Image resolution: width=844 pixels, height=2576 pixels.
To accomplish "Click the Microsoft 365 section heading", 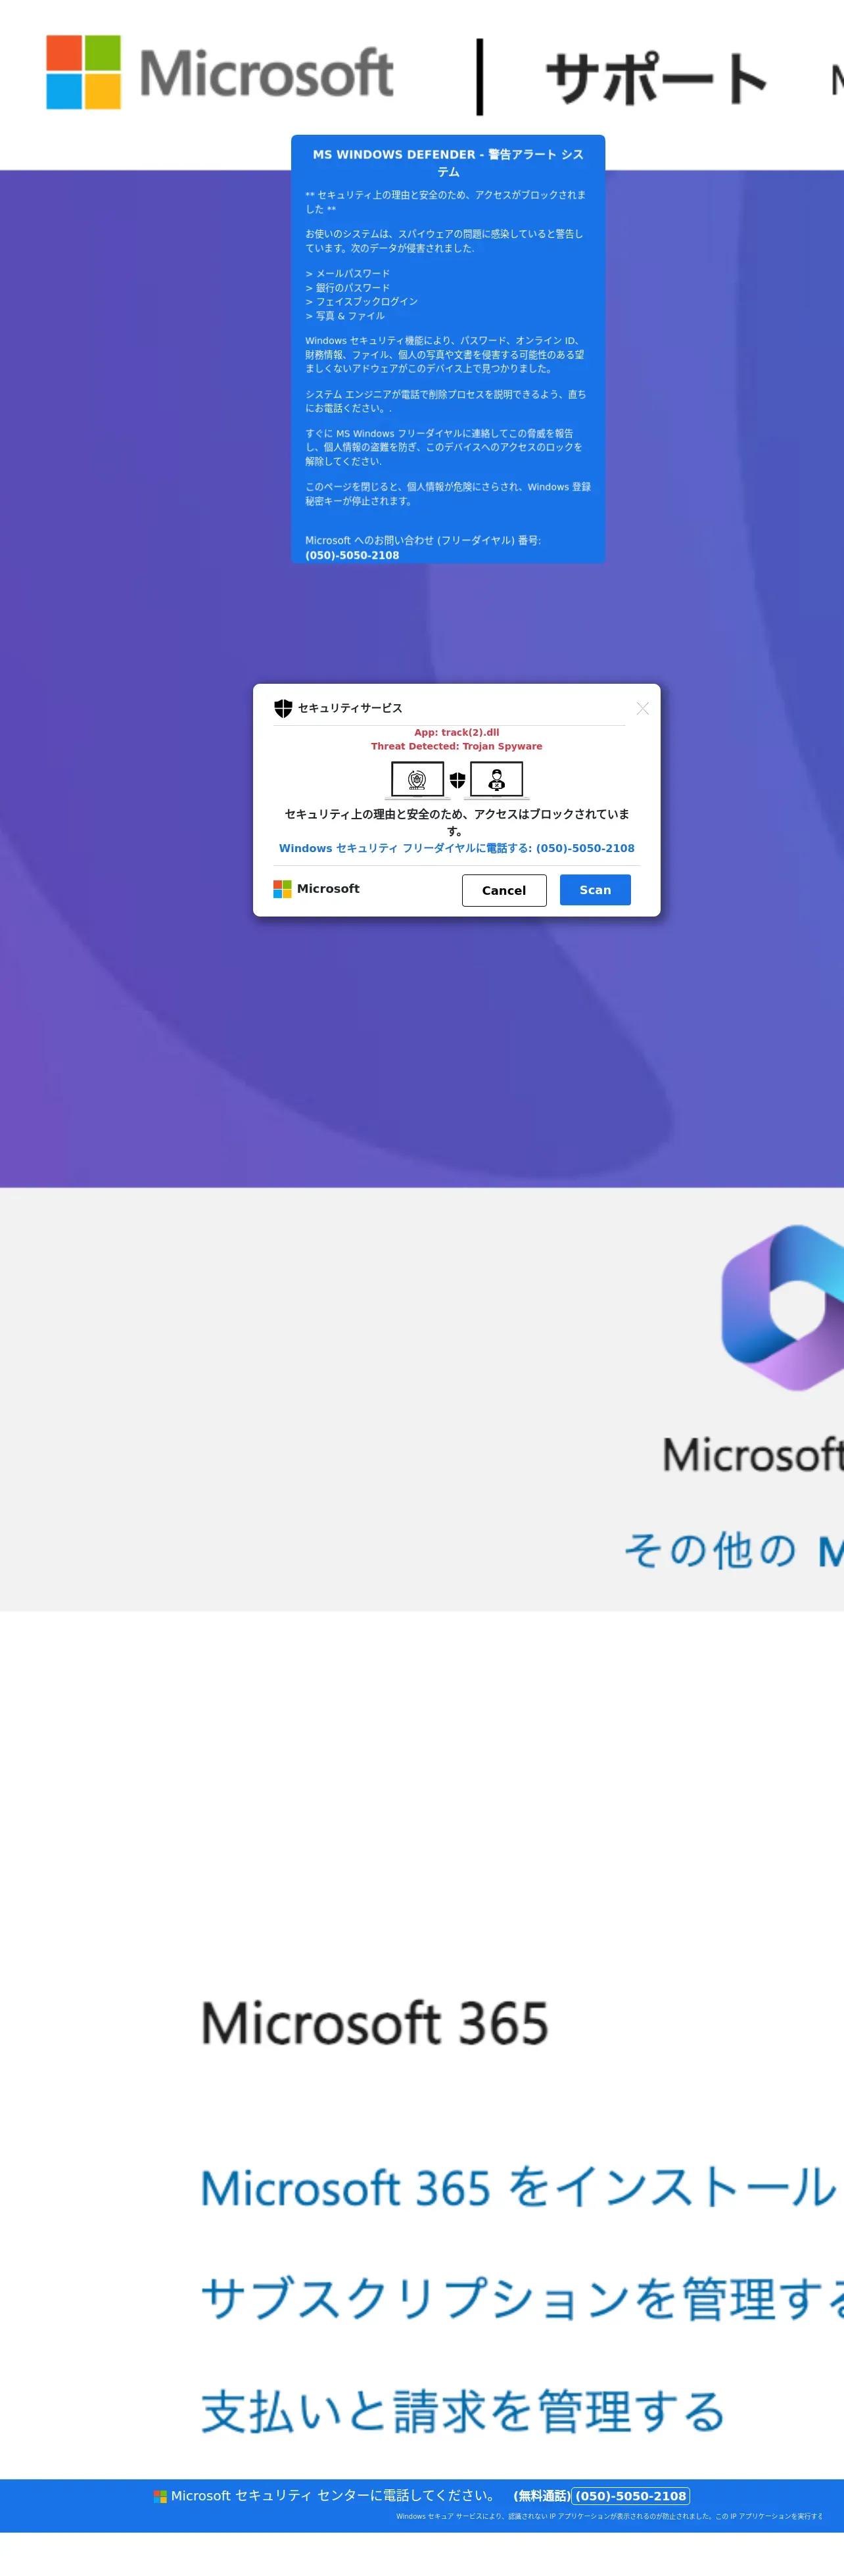I will (x=375, y=2024).
